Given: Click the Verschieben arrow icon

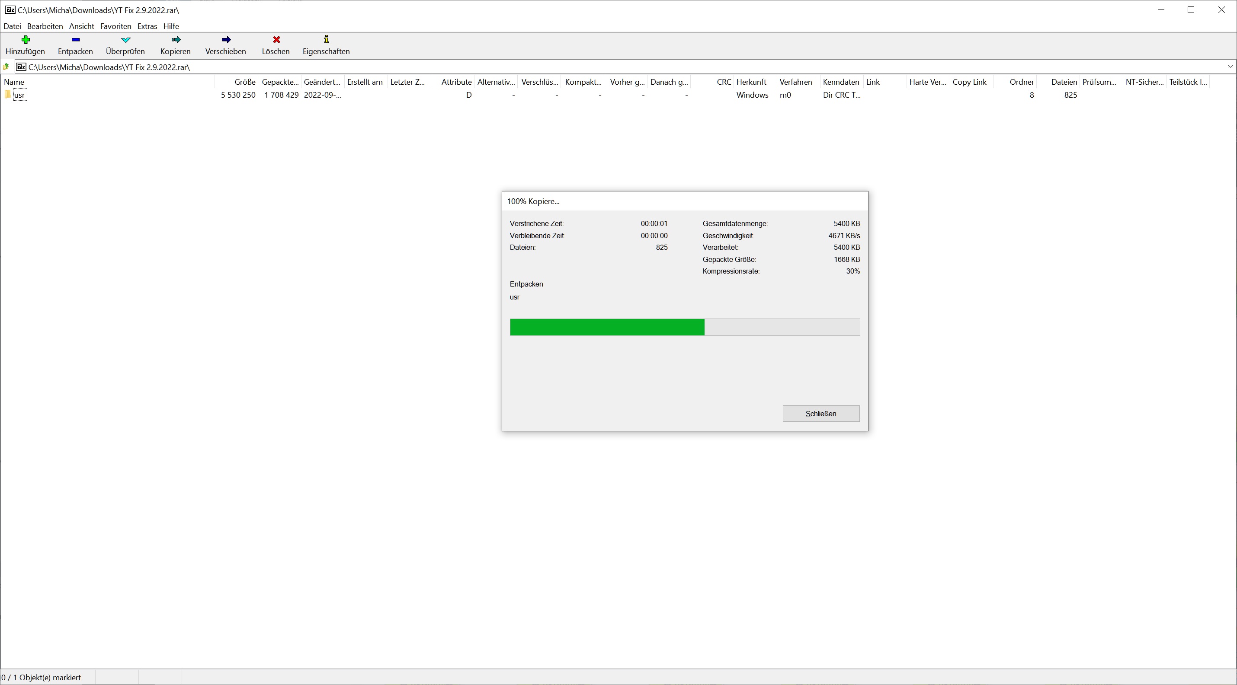Looking at the screenshot, I should pyautogui.click(x=226, y=40).
